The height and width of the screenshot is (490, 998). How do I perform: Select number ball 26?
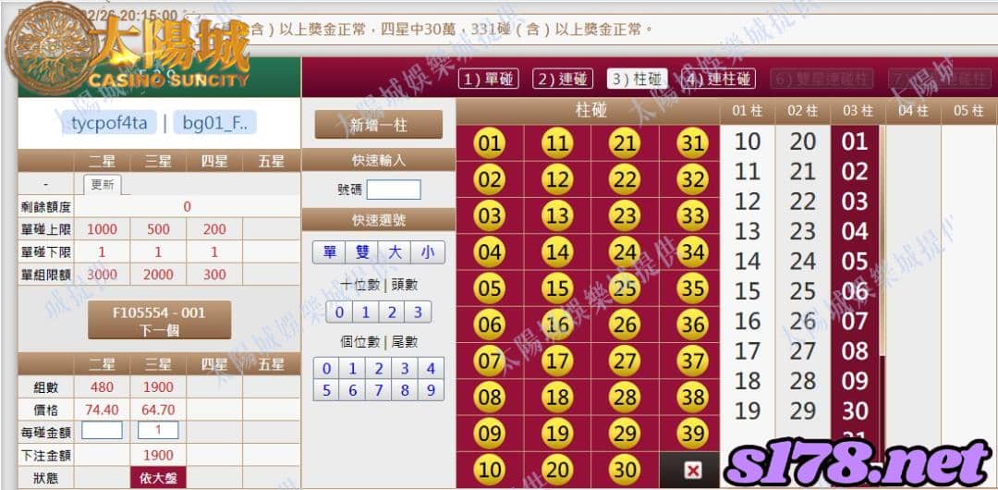click(625, 325)
